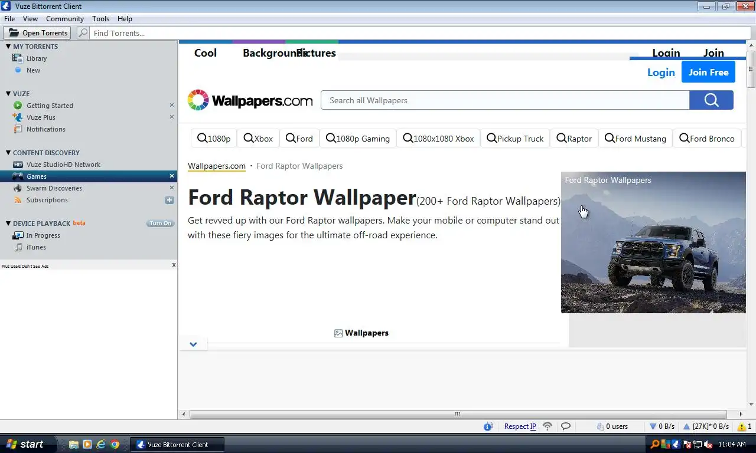The image size is (756, 453).
Task: Collapse the MY TORRENTS section
Action: tap(8, 47)
